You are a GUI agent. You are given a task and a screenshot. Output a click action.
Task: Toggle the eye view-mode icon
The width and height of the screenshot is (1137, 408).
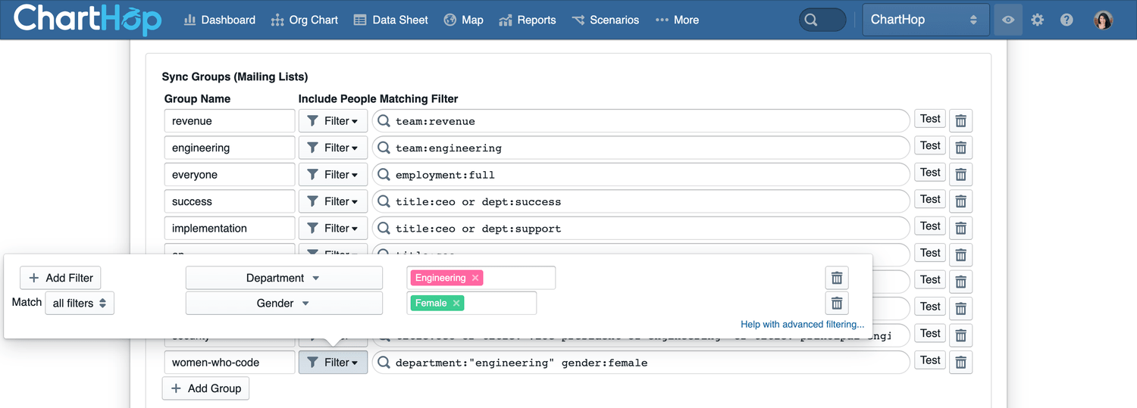pos(1008,20)
